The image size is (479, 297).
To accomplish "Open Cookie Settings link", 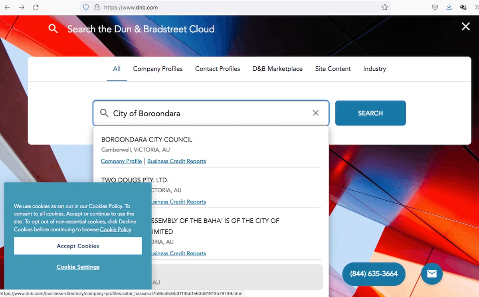I will [x=78, y=267].
